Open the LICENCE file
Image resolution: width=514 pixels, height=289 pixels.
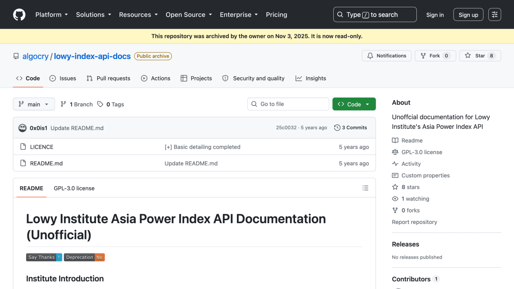pos(42,147)
